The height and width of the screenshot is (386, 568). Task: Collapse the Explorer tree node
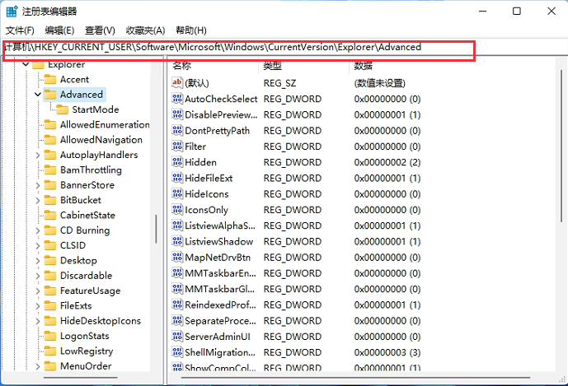(x=26, y=64)
